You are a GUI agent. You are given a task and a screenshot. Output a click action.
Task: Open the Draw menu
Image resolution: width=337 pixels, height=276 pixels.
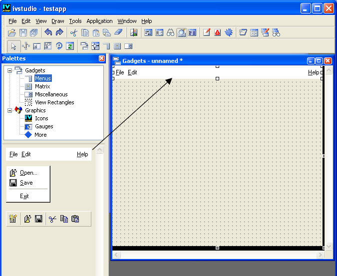click(58, 21)
